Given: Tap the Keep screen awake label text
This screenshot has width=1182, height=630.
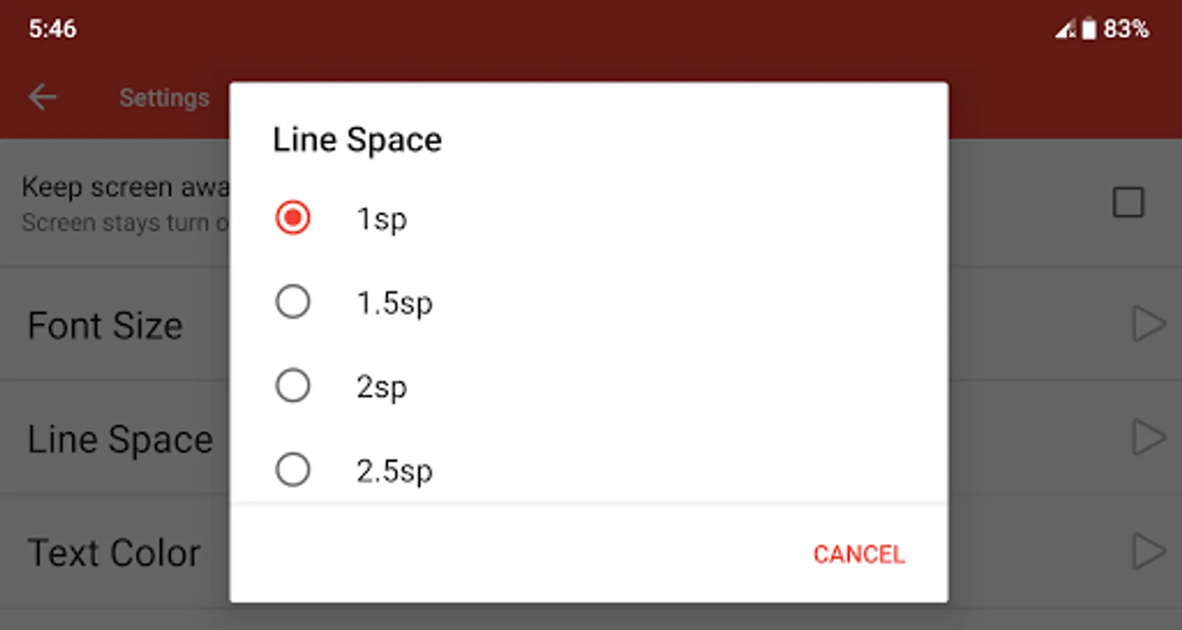Looking at the screenshot, I should click(125, 187).
